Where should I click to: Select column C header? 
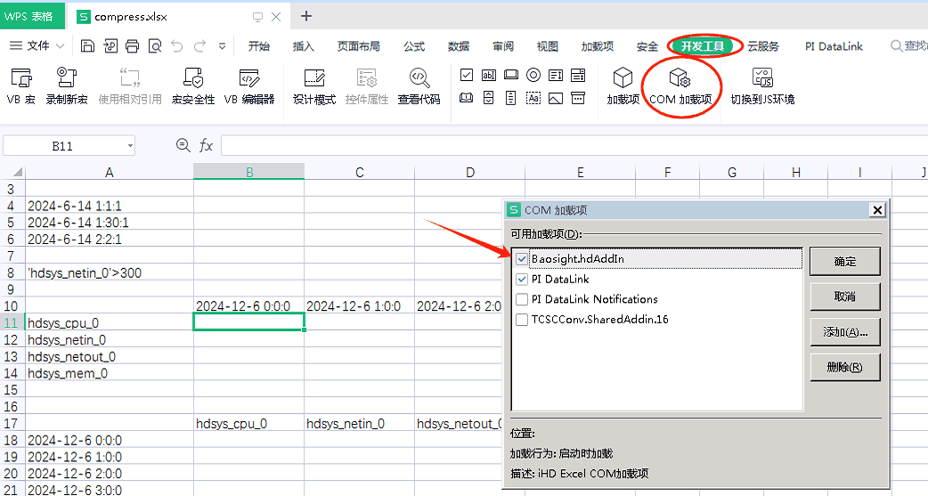(359, 172)
